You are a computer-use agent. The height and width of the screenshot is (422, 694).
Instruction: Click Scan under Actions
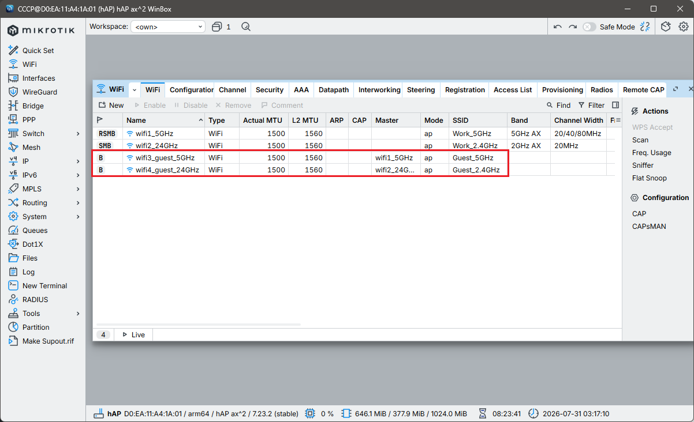[x=640, y=140]
